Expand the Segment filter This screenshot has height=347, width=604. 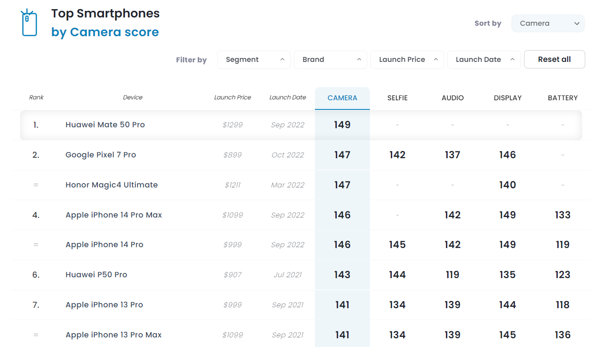253,60
